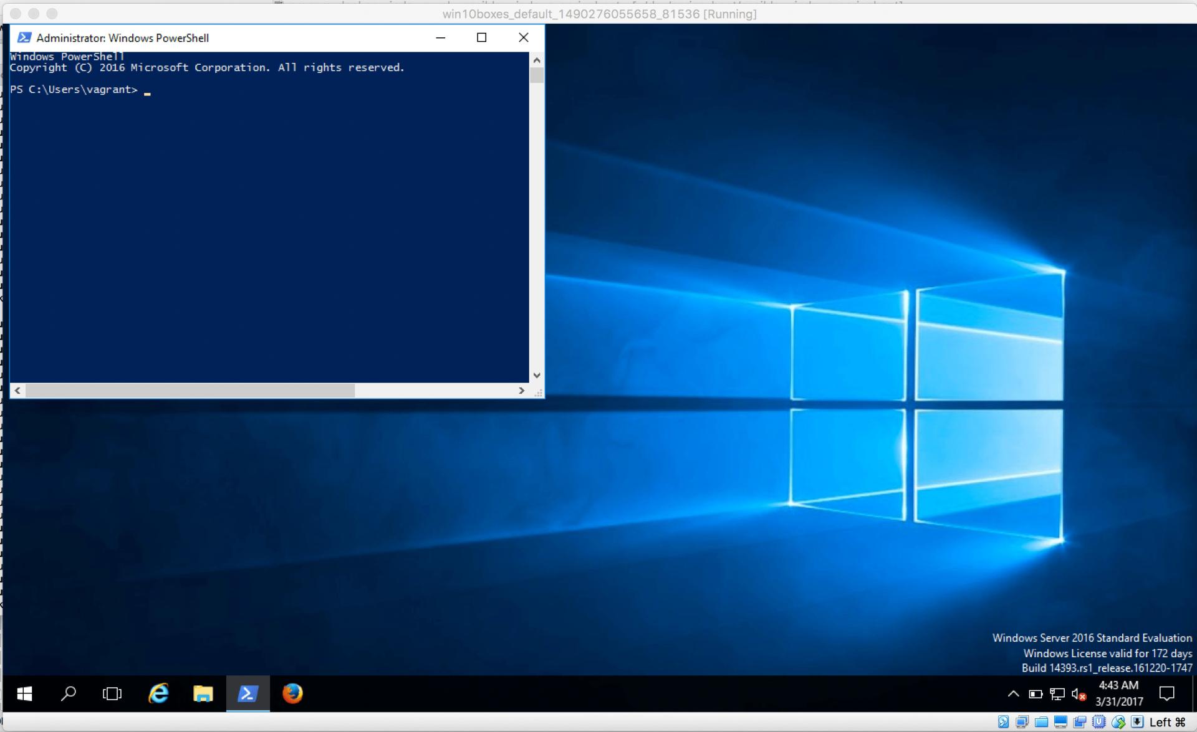
Task: Click VirtualBox hard disk activity icon
Action: (x=1003, y=722)
